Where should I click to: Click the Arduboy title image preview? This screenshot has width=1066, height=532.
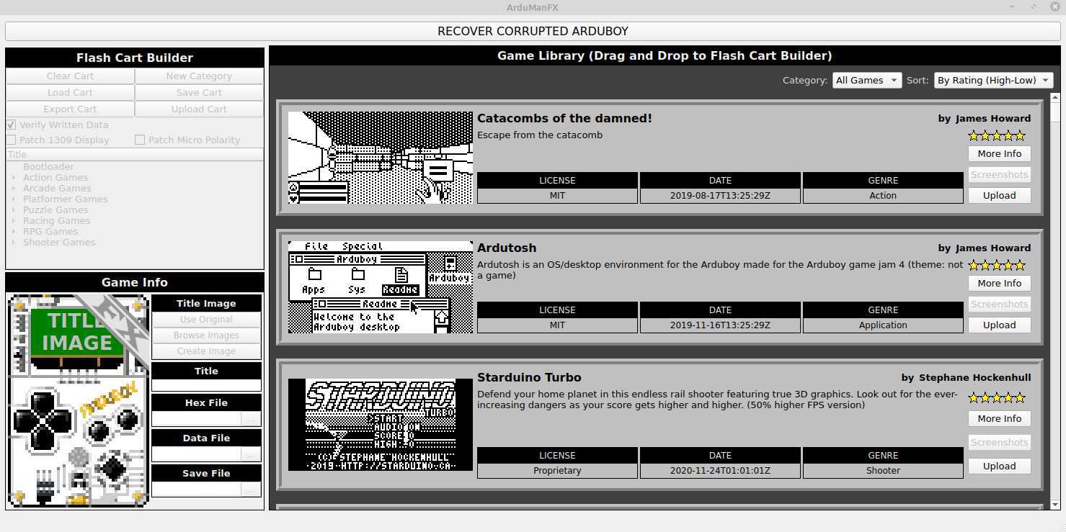[x=78, y=402]
